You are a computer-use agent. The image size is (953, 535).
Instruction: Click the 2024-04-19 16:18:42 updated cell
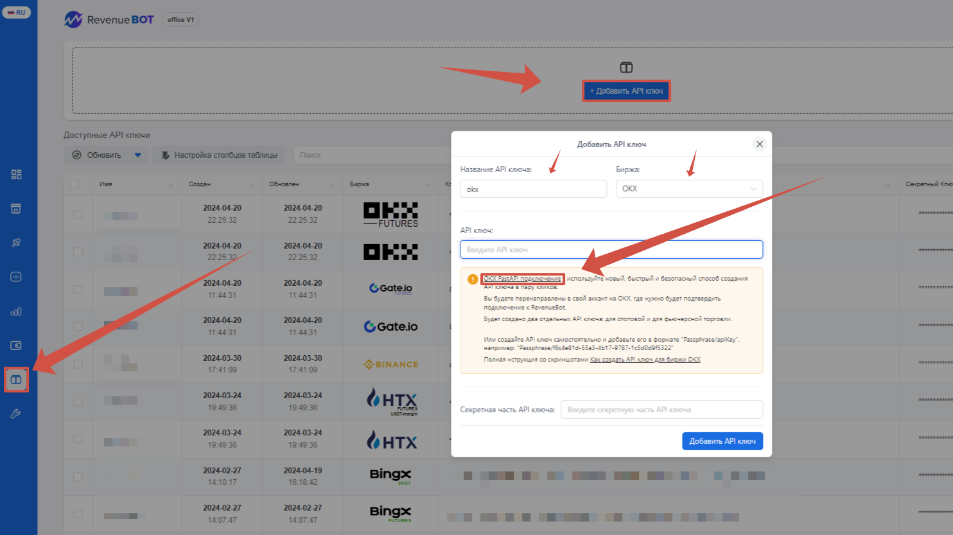[x=302, y=477]
